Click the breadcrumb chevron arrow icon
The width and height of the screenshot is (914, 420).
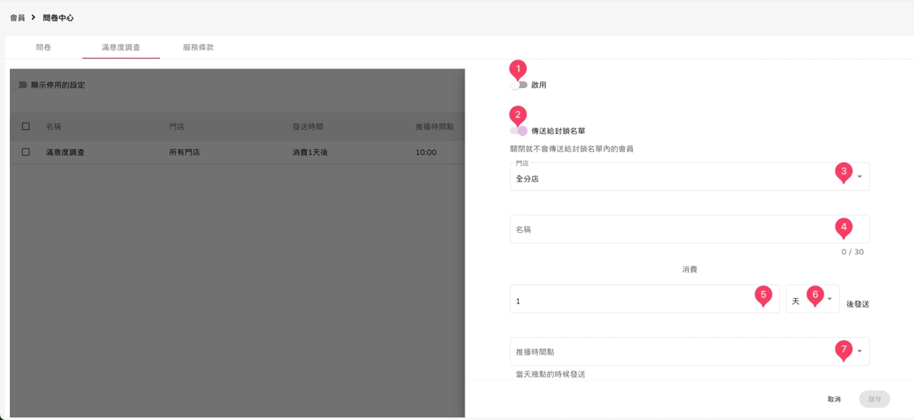coord(34,17)
